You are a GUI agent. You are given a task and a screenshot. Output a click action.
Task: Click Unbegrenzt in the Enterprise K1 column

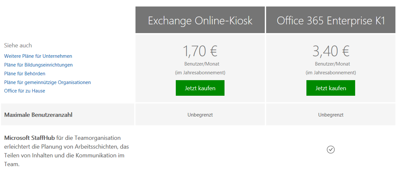coord(331,115)
